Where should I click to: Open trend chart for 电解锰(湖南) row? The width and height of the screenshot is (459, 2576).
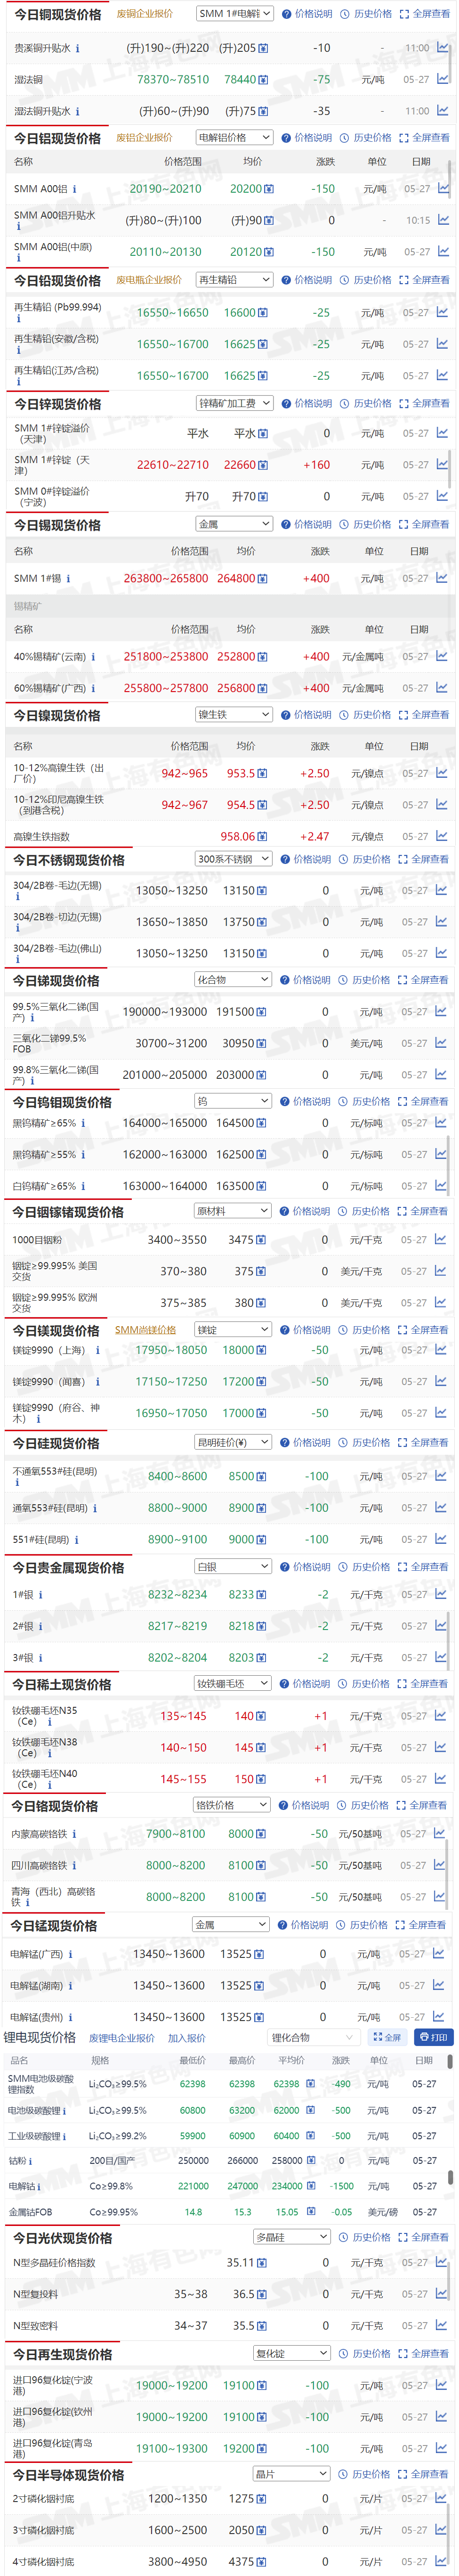(x=438, y=1985)
